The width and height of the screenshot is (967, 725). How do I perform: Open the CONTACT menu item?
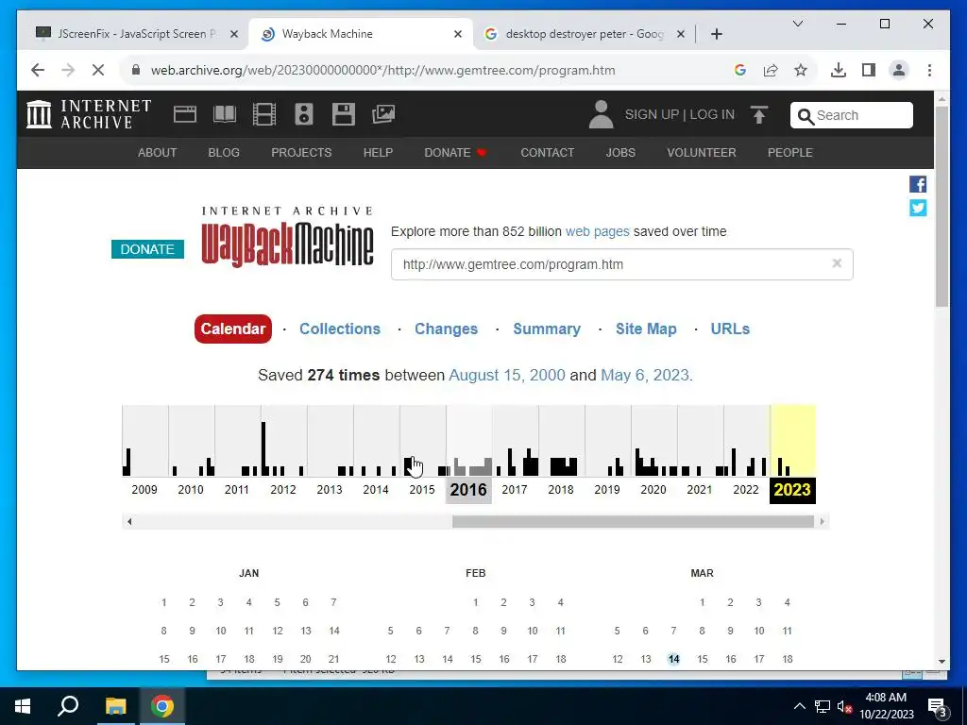pos(547,152)
